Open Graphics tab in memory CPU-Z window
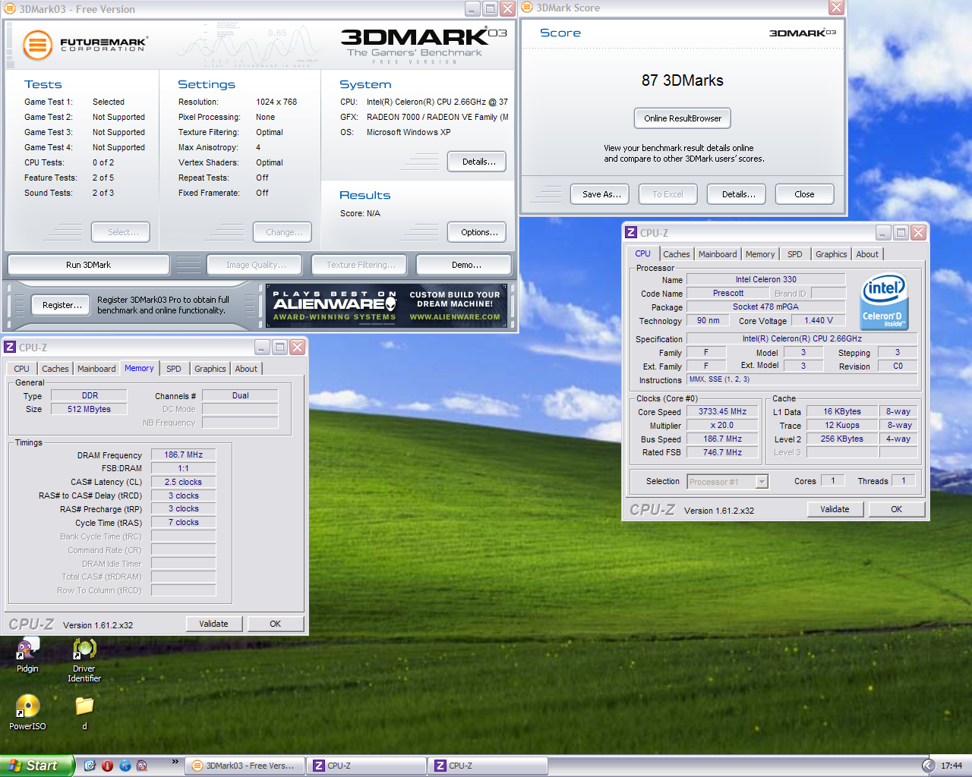Viewport: 972px width, 777px height. click(x=210, y=369)
